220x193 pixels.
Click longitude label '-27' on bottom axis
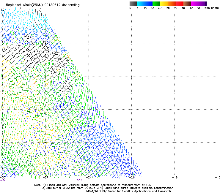45,178
